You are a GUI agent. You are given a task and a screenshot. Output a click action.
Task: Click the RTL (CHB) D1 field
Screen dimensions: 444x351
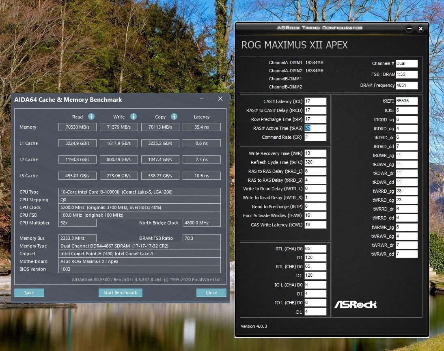[x=315, y=275]
